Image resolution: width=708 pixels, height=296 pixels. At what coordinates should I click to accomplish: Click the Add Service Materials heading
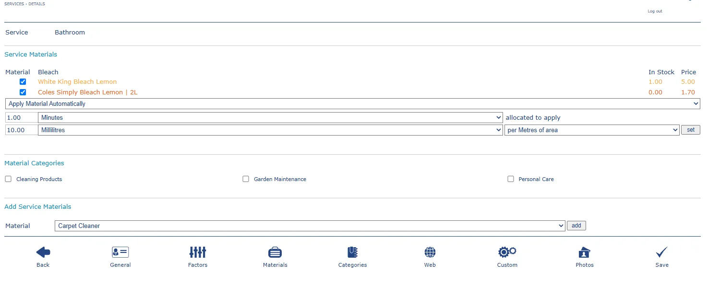tap(38, 207)
